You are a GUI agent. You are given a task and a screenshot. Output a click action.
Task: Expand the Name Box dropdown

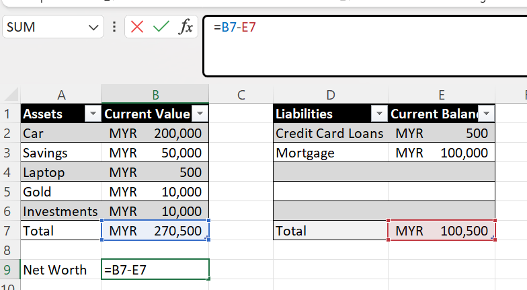[x=92, y=28]
